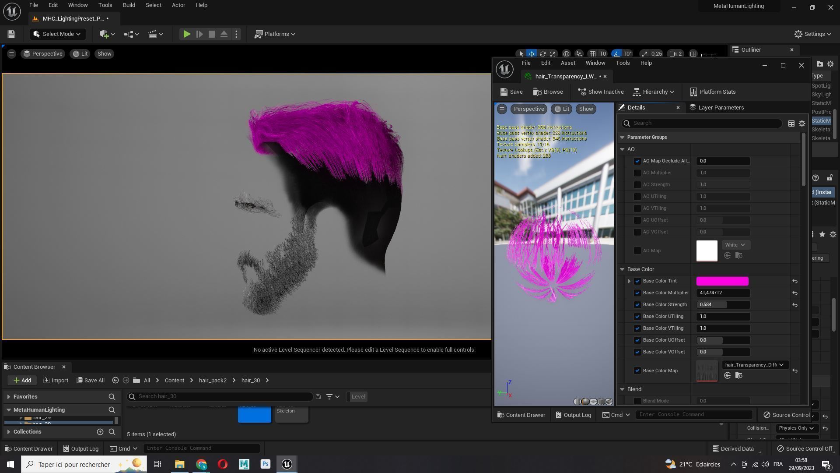Open Unreal Engine from Windows taskbar
The width and height of the screenshot is (840, 473).
tap(287, 464)
